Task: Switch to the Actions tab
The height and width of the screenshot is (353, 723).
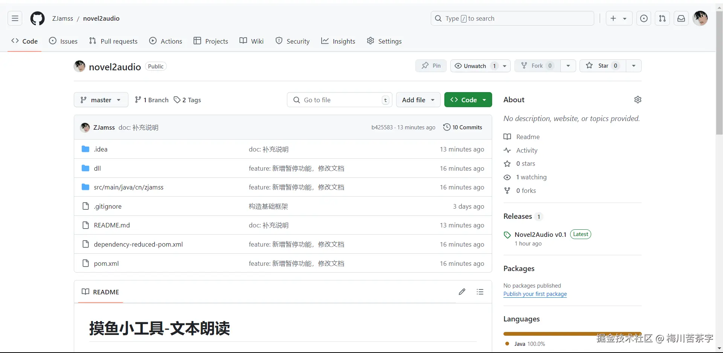Action: tap(166, 41)
